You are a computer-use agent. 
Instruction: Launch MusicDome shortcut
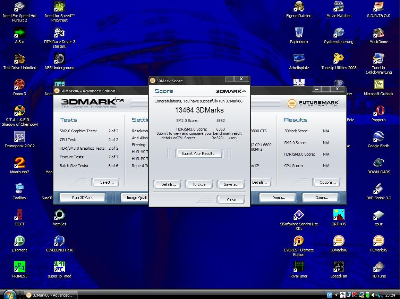[378, 36]
